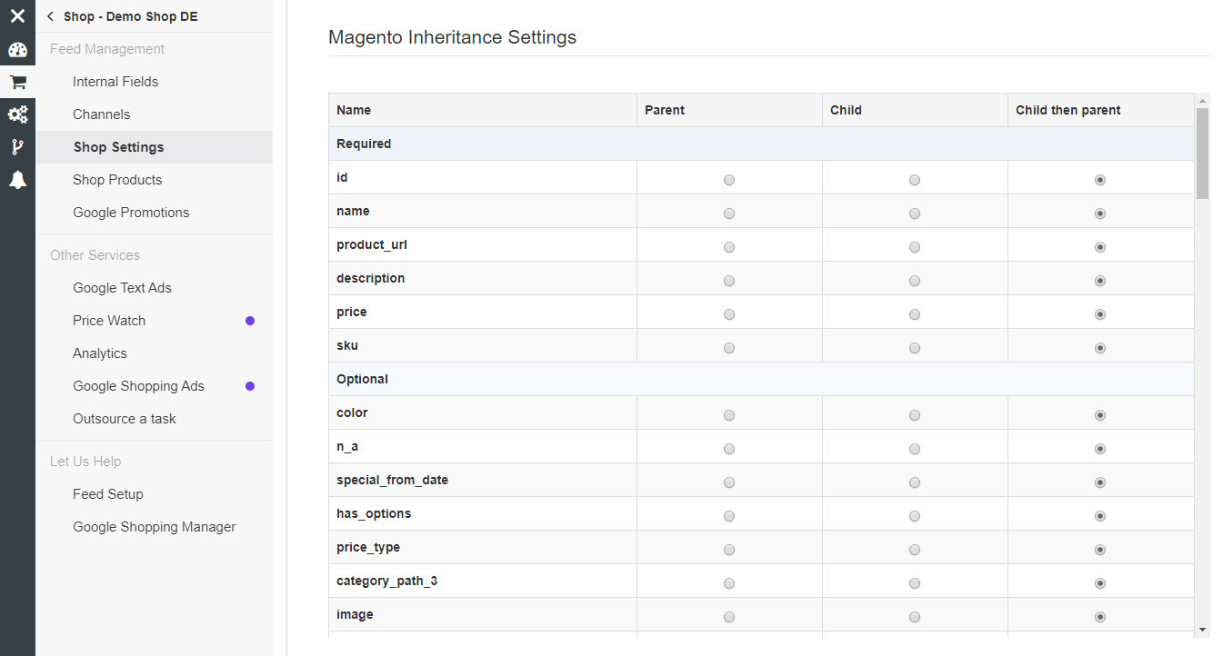Image resolution: width=1223 pixels, height=656 pixels.
Task: Open Outsource a task
Action: tap(125, 419)
